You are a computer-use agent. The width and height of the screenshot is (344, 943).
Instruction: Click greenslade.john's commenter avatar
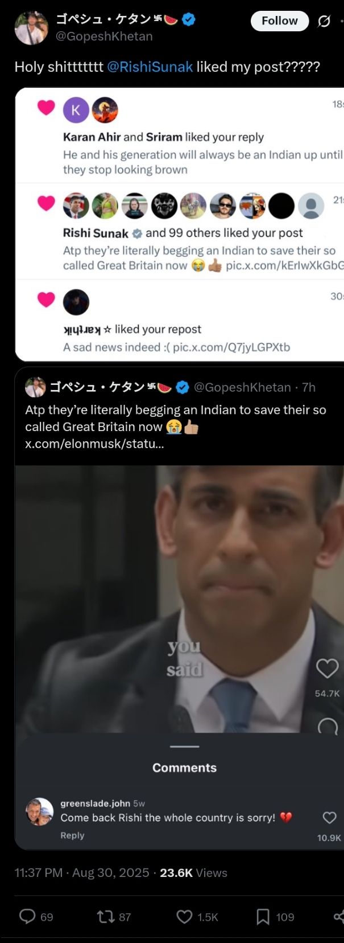coord(40,811)
